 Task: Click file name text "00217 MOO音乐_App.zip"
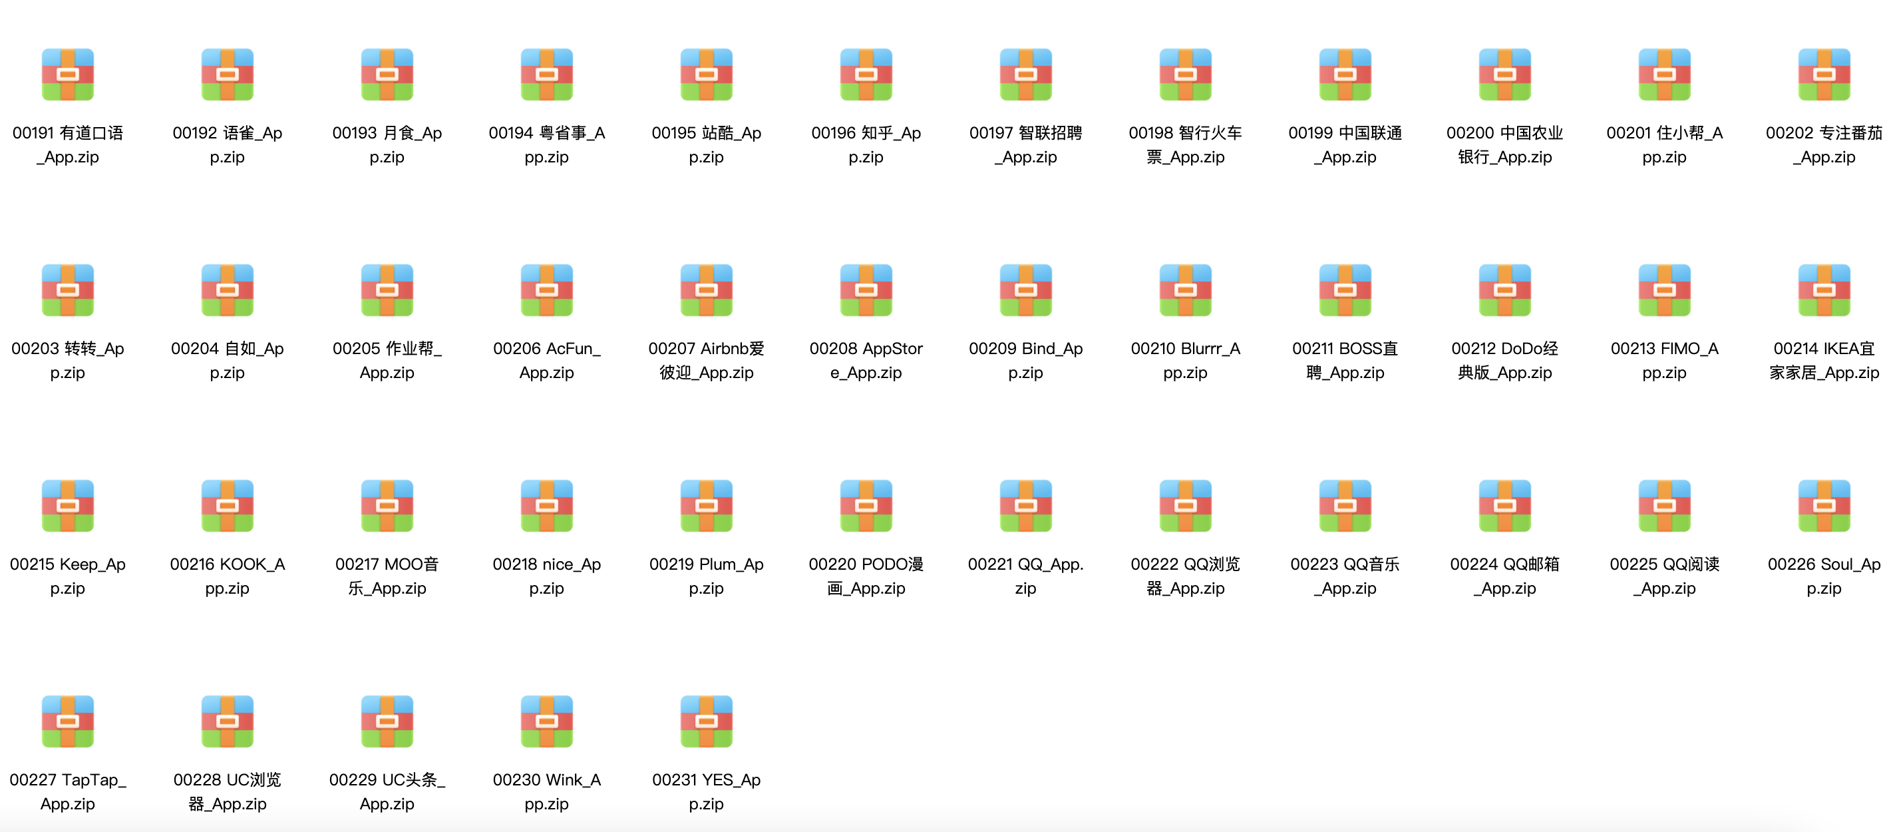pyautogui.click(x=387, y=576)
